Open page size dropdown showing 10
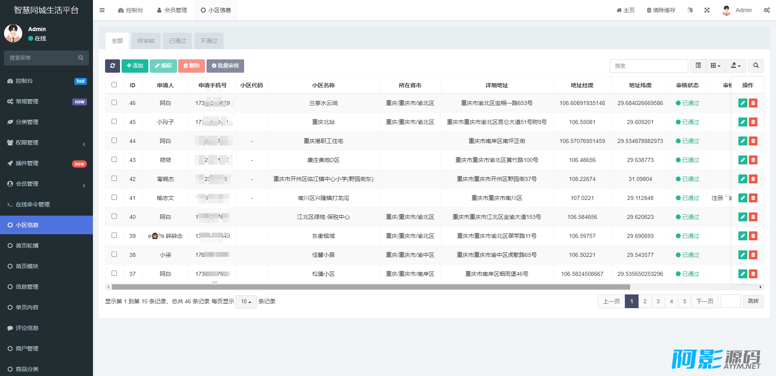776x376 pixels. [x=246, y=302]
